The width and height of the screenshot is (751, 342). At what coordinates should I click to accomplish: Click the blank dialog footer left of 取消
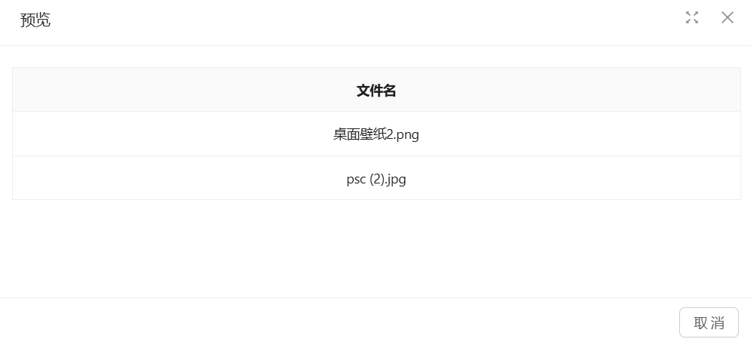340,321
